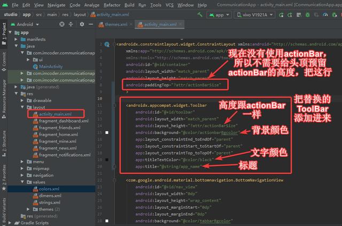
Task: Open the Build menu
Action: [x=129, y=5]
